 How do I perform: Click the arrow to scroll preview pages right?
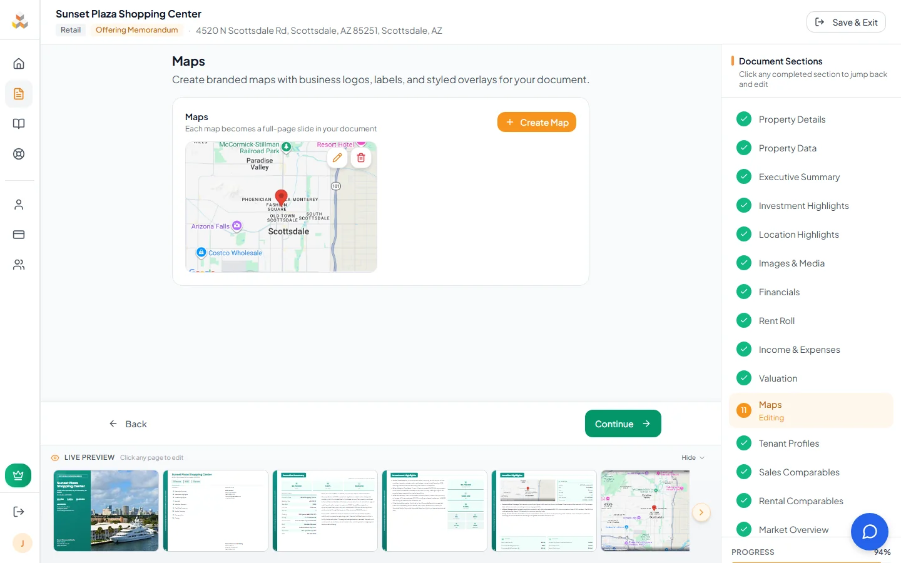click(701, 512)
